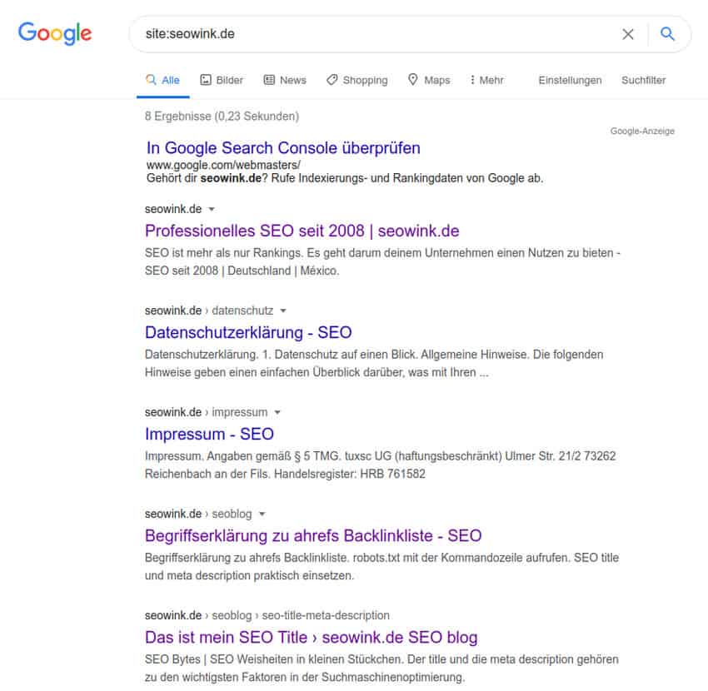Viewport: 708px width, 691px height.
Task: Click the Google logo
Action: pyautogui.click(x=55, y=33)
